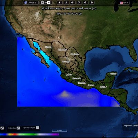Click the Oaxaca state label on the map

point(91,85)
